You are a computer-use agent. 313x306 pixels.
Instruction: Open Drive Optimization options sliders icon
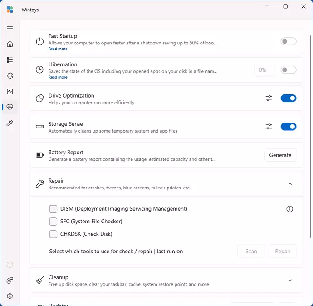coord(269,98)
